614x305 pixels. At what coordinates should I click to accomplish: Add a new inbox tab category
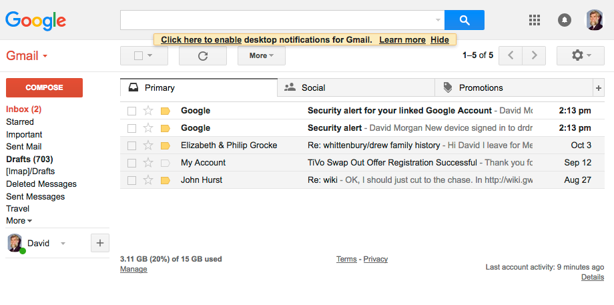click(x=599, y=88)
